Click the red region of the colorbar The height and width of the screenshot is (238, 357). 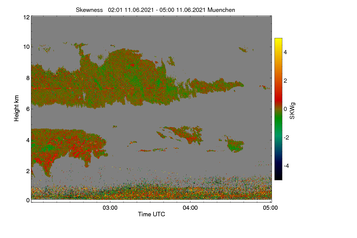pos(278,95)
